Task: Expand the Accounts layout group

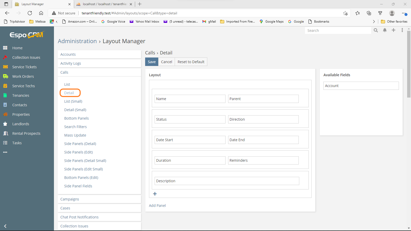Action: point(68,54)
